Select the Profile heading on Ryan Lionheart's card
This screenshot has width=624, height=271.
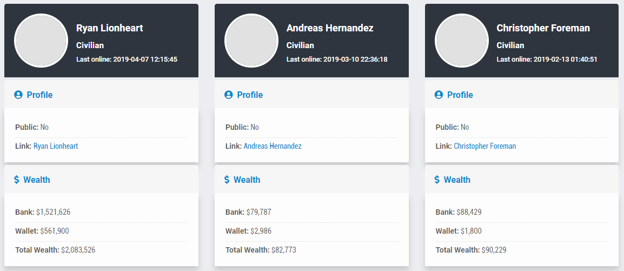[x=40, y=95]
